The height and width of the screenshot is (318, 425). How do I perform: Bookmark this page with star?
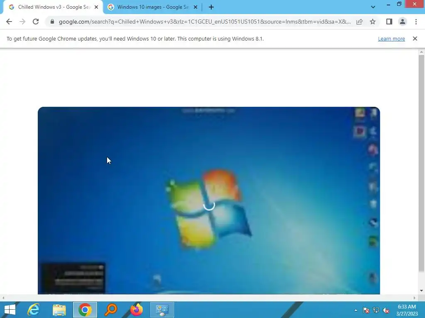pyautogui.click(x=373, y=22)
